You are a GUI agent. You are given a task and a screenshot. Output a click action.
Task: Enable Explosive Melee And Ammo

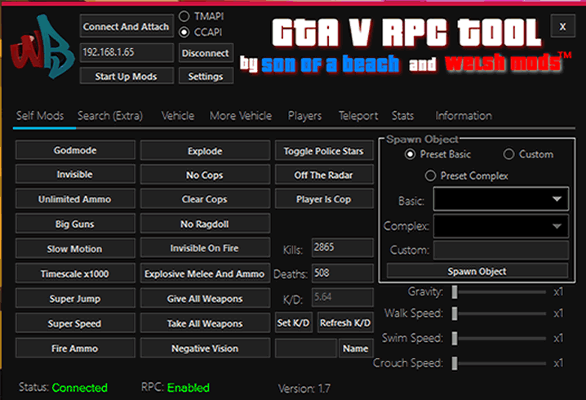205,274
